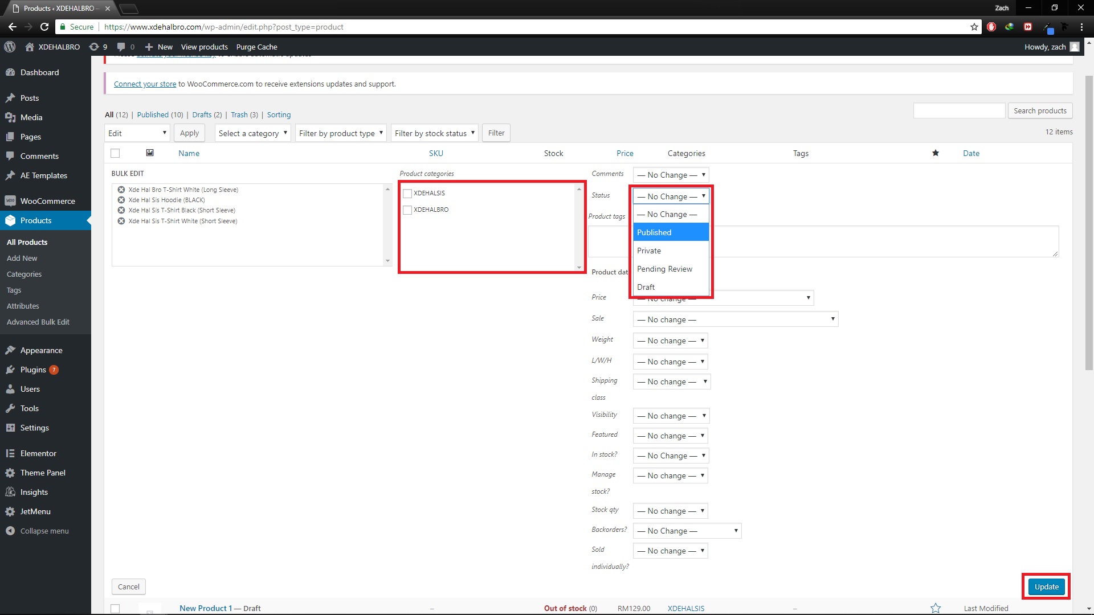
Task: Open Filter by product type dropdown
Action: click(x=341, y=133)
